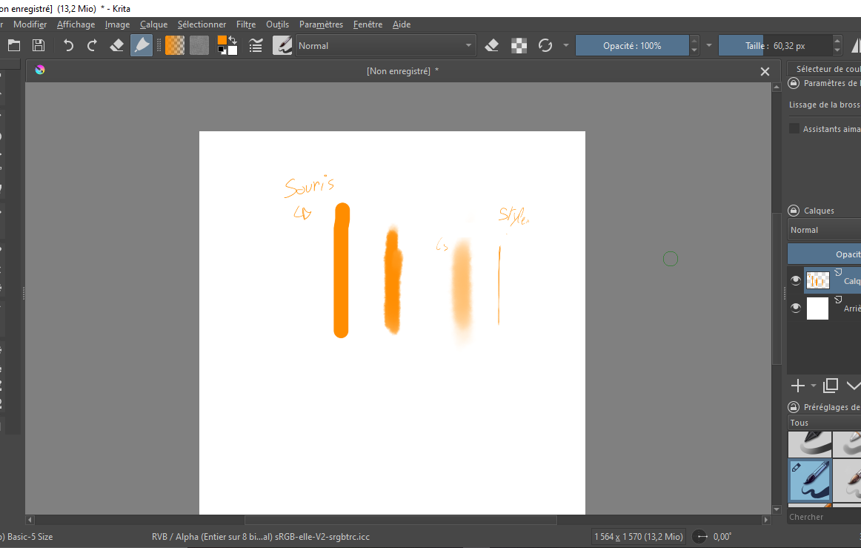
Task: Hide the Calque paint layer
Action: coord(796,280)
